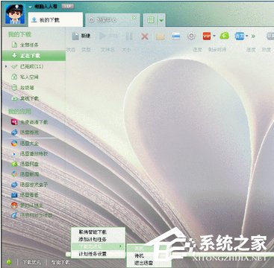The image size is (274, 268).
Task: Click 下载优先 in the status bar
Action: coord(32,262)
